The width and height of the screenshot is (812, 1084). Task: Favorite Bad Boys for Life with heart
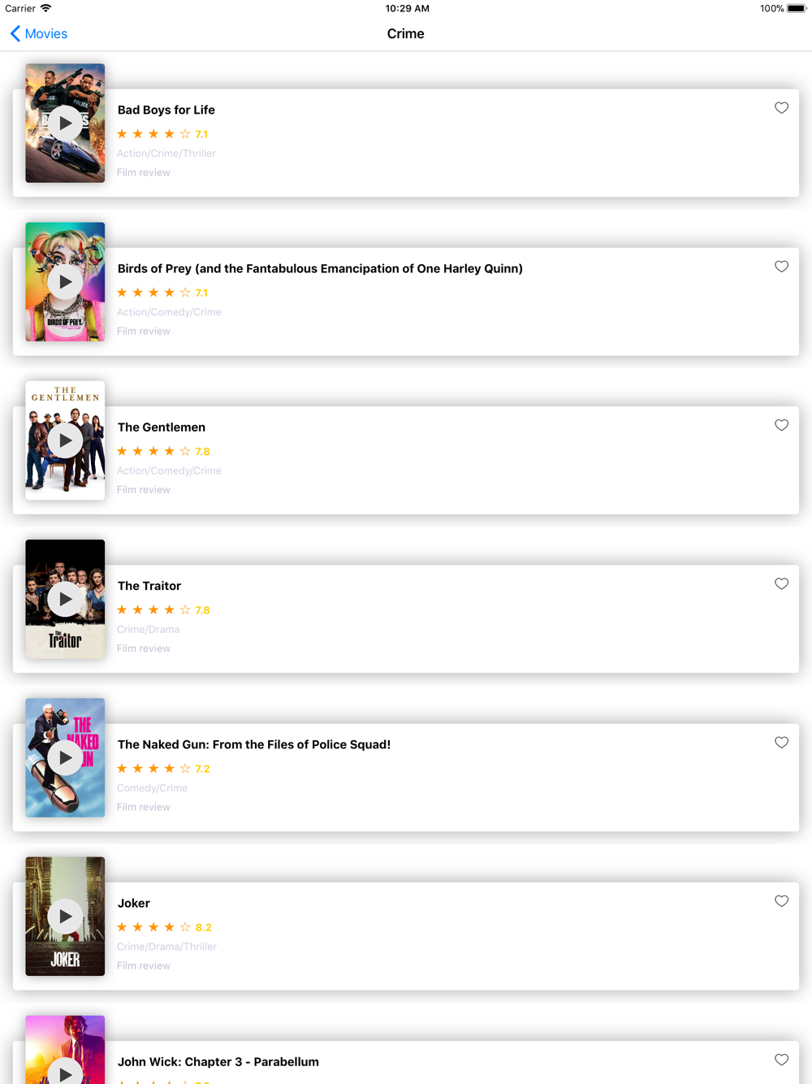(x=781, y=108)
